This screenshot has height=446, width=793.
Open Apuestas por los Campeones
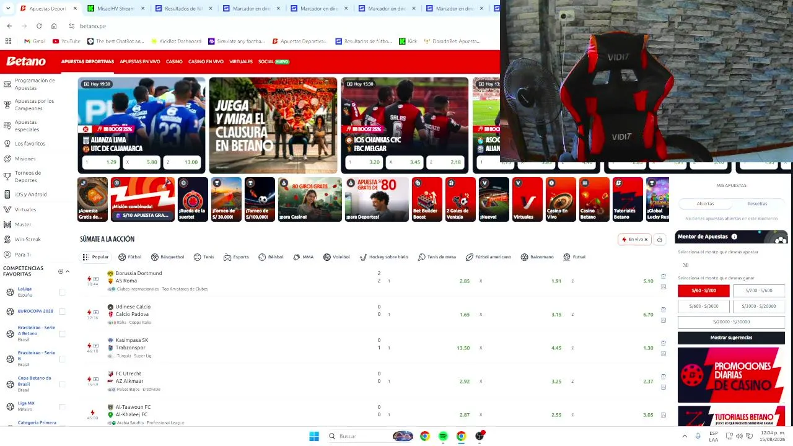coord(34,105)
